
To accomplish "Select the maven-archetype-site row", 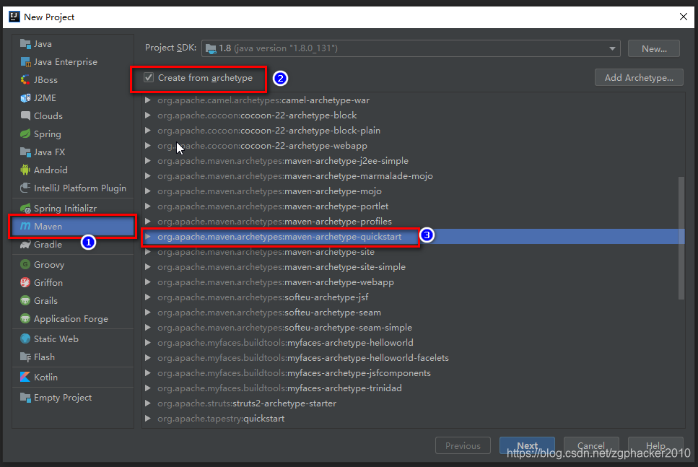I will click(x=413, y=251).
